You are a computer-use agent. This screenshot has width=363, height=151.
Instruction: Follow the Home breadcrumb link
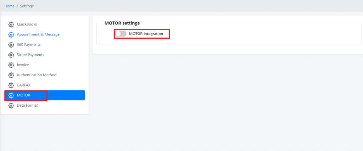pos(10,6)
